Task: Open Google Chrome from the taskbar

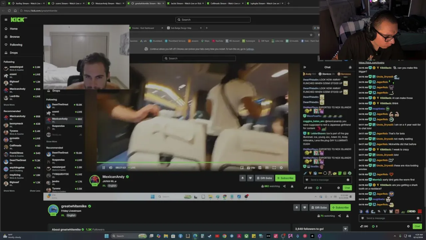Action: point(224,236)
